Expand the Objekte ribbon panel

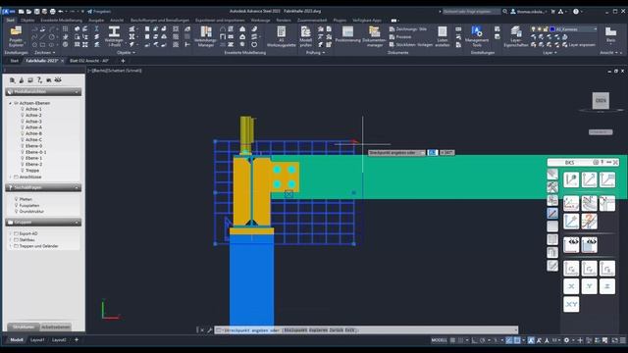point(126,52)
